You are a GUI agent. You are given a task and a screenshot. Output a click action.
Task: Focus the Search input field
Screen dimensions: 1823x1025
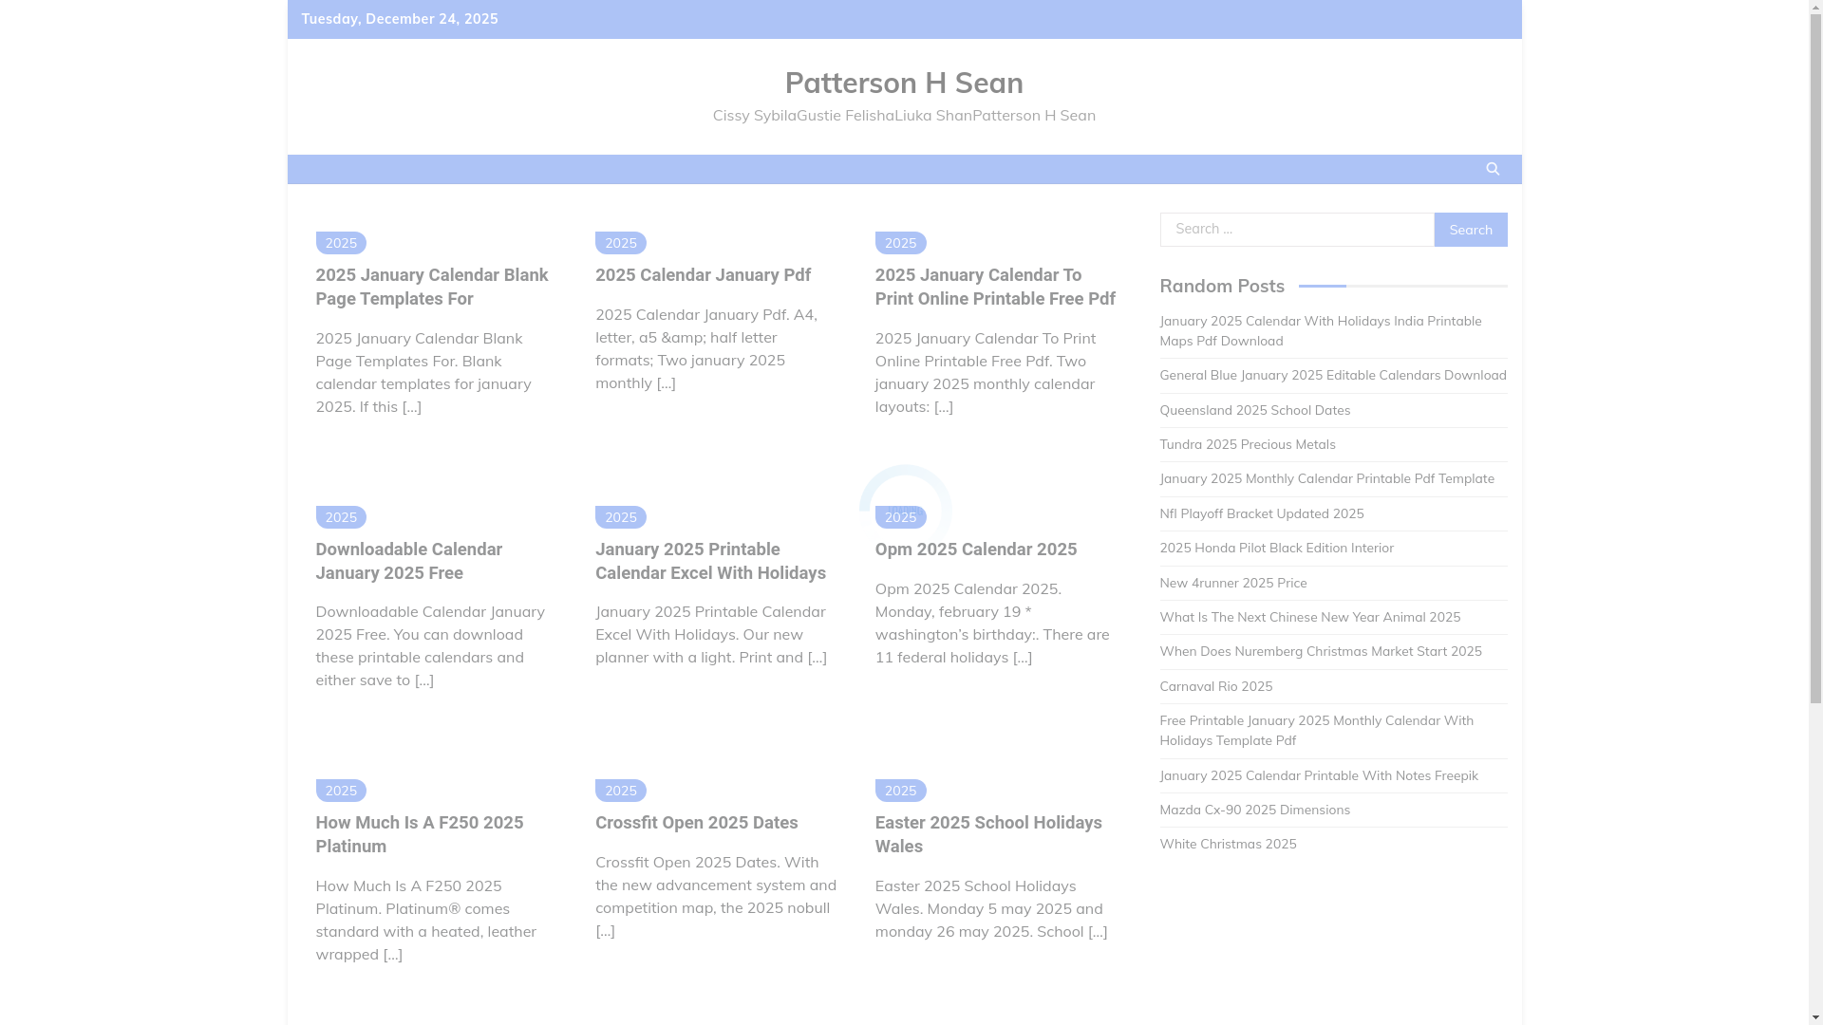[x=1297, y=230]
